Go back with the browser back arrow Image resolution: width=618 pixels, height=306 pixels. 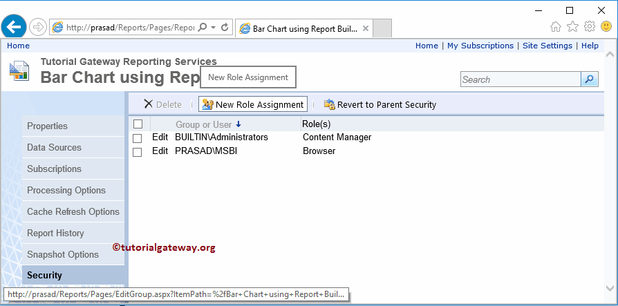click(x=14, y=27)
